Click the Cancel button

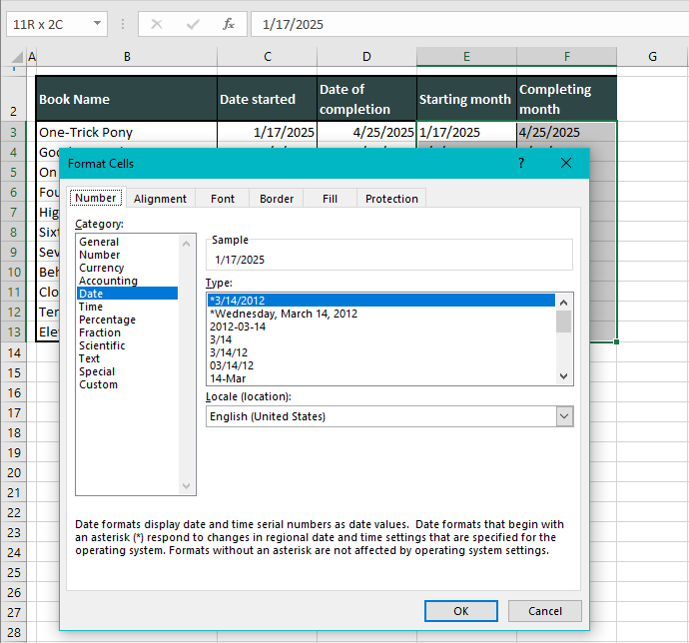545,611
